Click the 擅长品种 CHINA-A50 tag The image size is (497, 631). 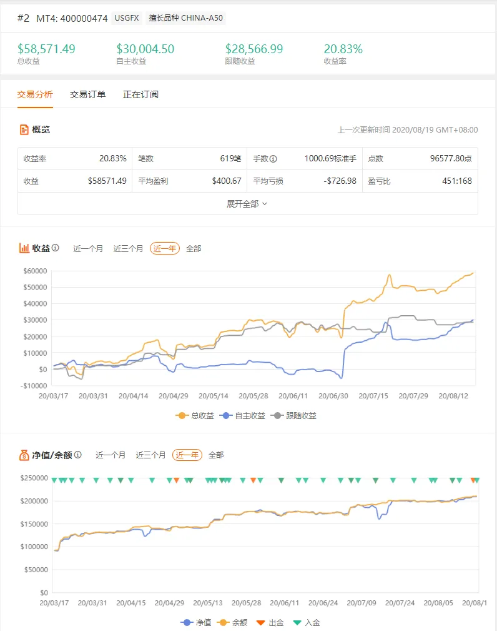185,18
